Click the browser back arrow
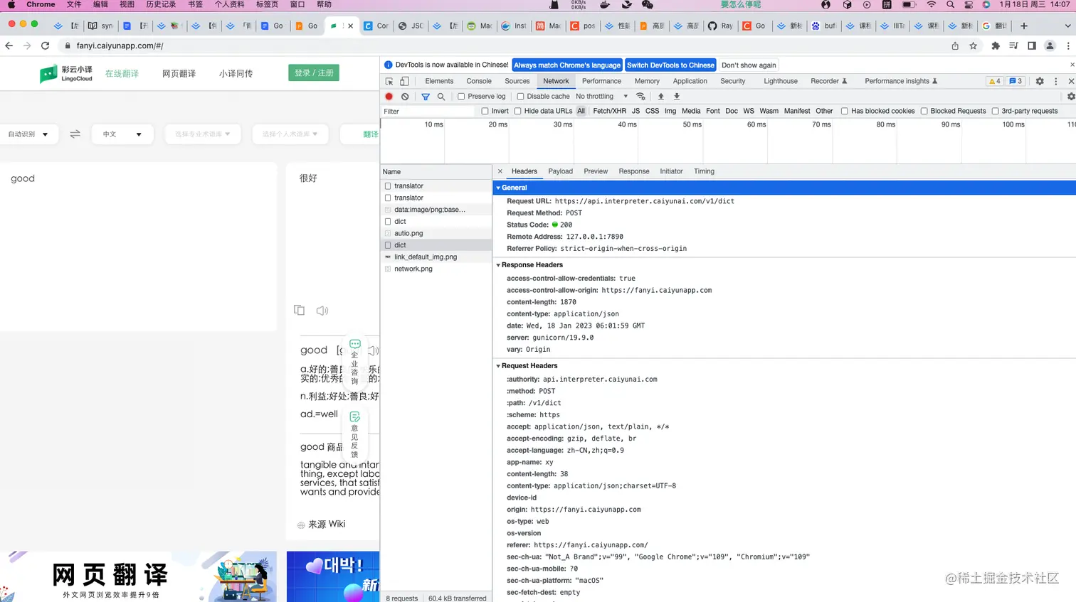Screen dimensions: 1076x602 click(x=9, y=45)
